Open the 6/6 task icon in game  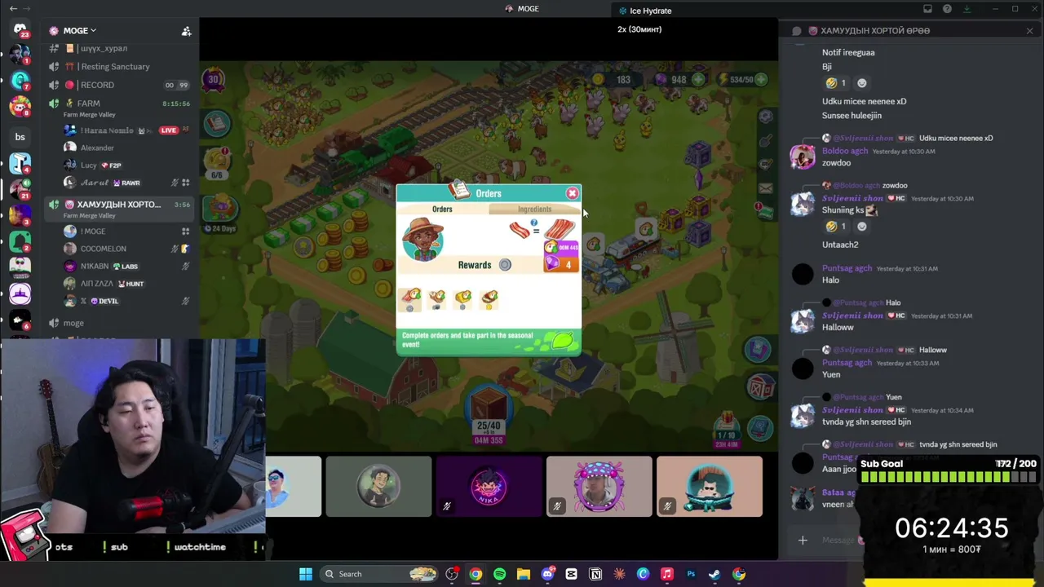click(217, 161)
